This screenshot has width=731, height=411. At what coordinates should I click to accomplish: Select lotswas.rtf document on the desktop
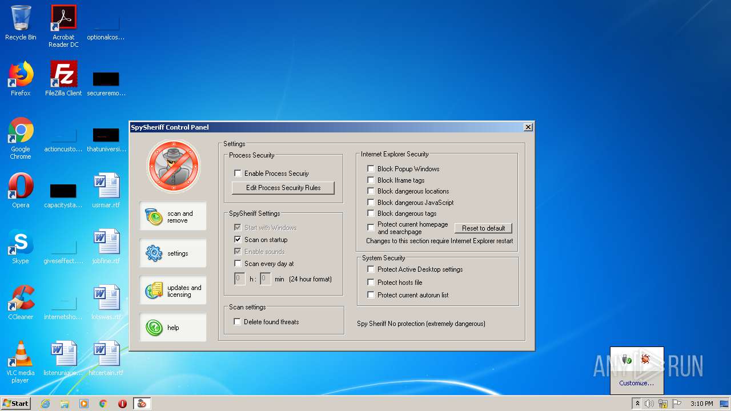tap(106, 303)
